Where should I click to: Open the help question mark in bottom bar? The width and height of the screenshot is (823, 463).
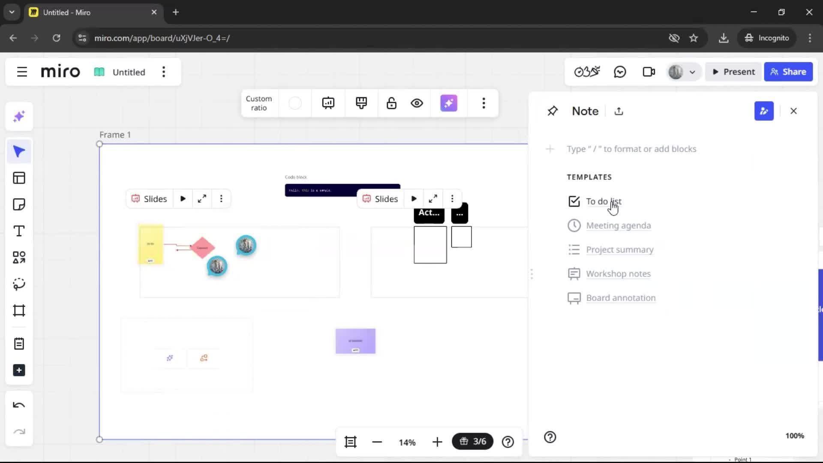(x=508, y=442)
